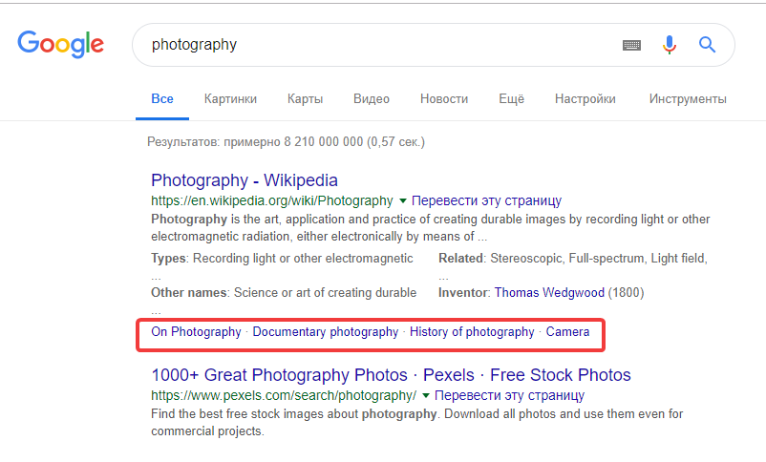Open the Карты tab

point(306,99)
